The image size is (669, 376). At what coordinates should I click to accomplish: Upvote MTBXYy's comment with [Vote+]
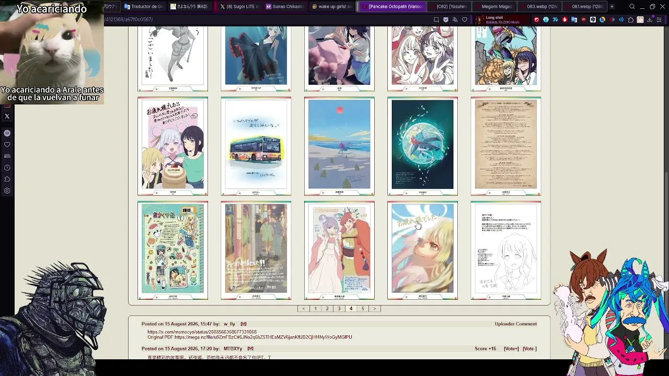pos(511,349)
